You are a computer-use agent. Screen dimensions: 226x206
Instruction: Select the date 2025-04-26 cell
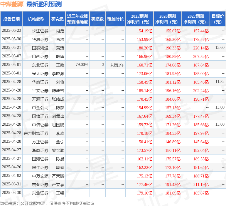11,167
